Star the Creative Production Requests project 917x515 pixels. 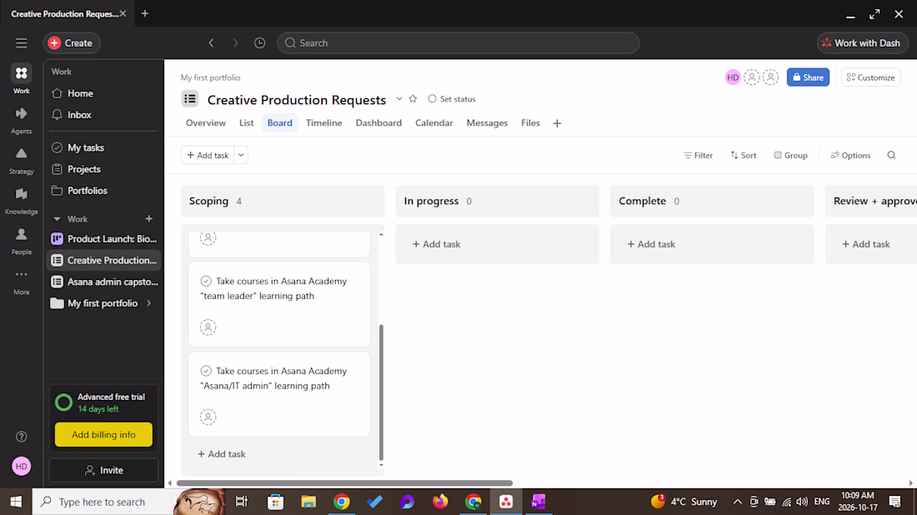coord(413,99)
